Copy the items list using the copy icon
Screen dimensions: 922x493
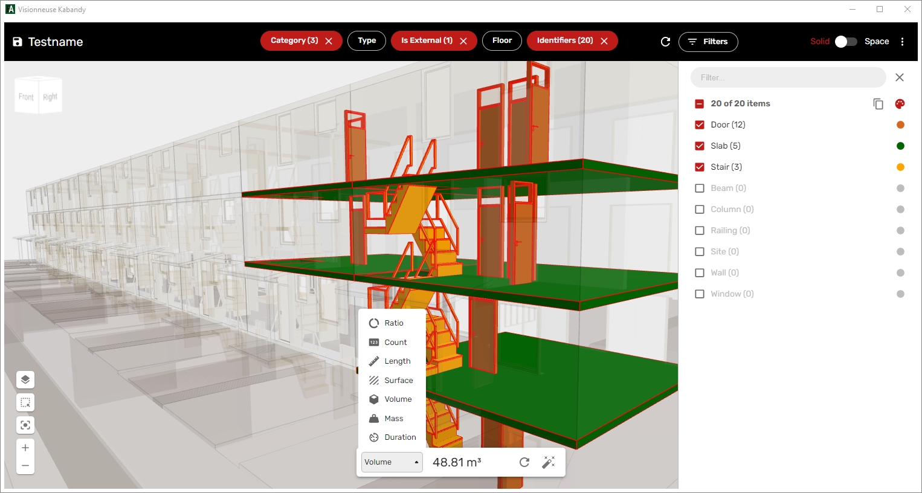point(878,103)
